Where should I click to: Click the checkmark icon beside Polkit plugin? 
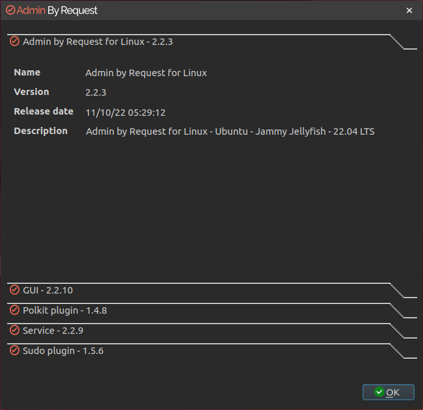[x=14, y=310]
